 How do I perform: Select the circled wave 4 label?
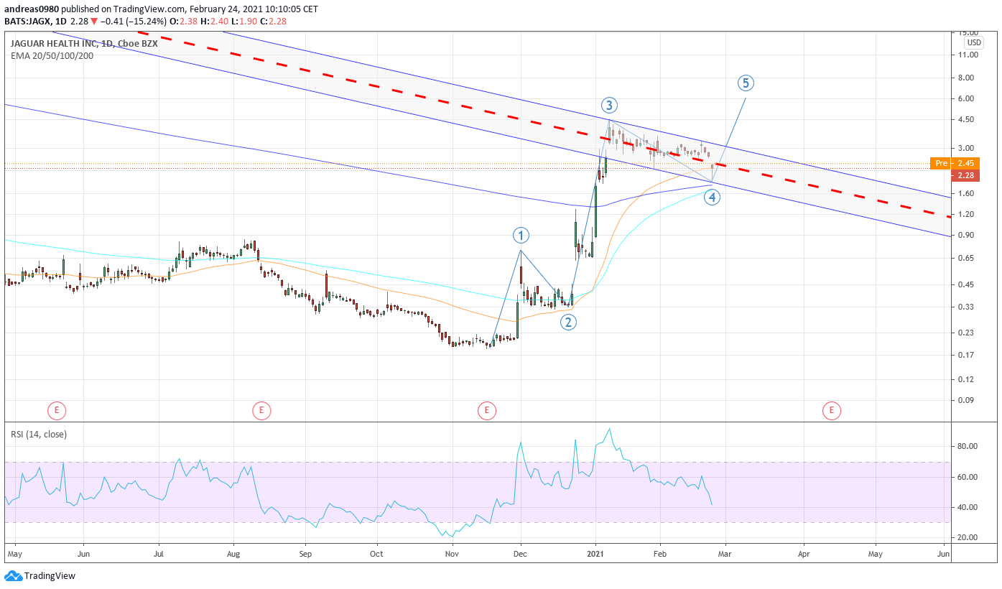[x=712, y=197]
